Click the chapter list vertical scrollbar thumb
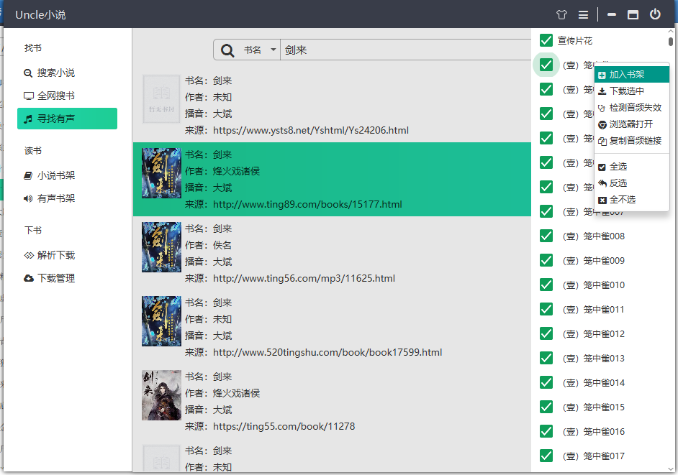678x475 pixels. 670,42
